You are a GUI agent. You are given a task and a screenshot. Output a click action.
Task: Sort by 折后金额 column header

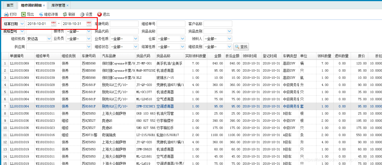point(233,56)
